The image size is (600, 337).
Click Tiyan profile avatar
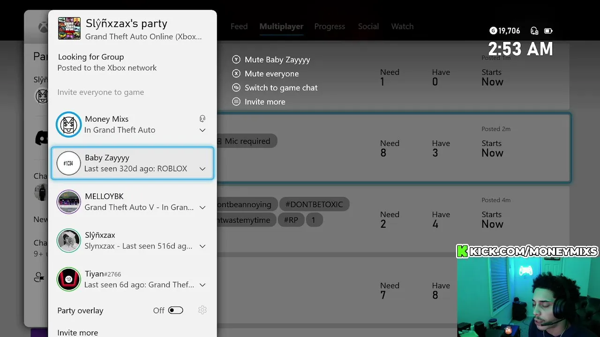point(68,279)
